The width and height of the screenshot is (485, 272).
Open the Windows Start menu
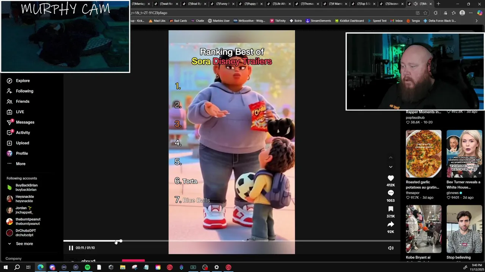click(x=5, y=267)
